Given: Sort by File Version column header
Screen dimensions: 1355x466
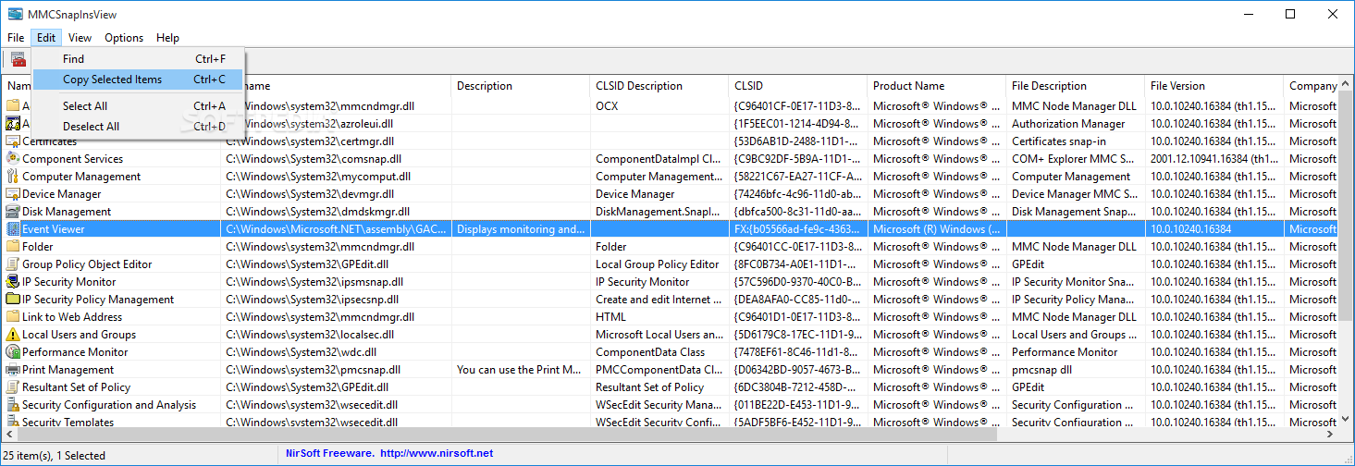Looking at the screenshot, I should click(1214, 86).
